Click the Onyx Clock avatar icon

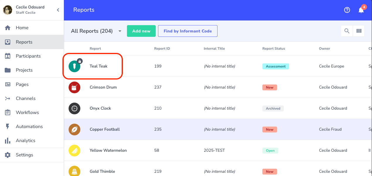(74, 108)
